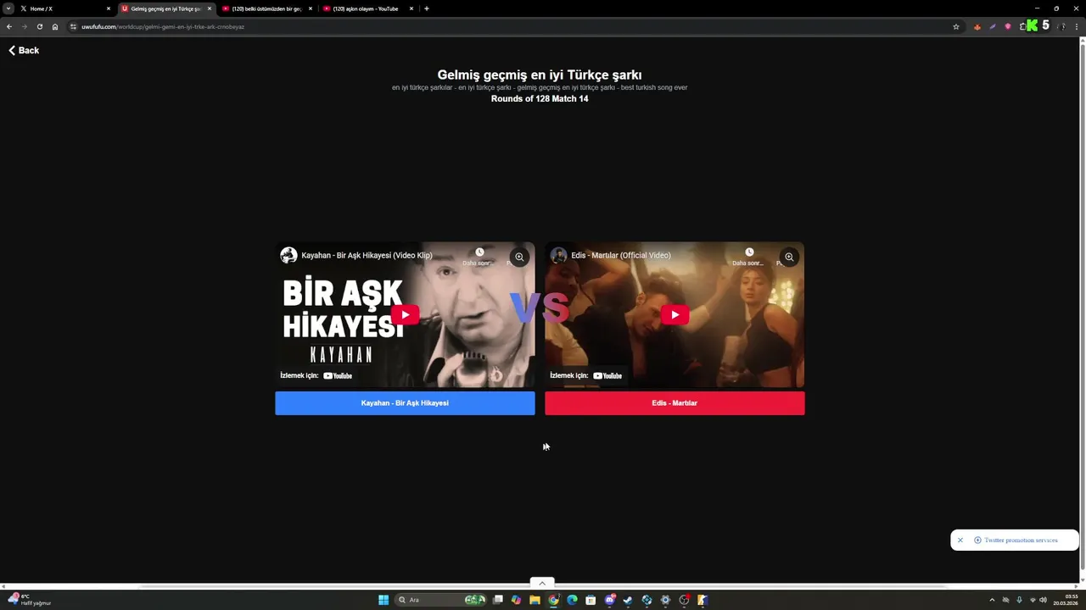
Task: Open File Explorer from taskbar
Action: (535, 600)
